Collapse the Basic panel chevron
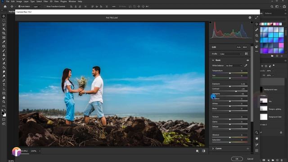Image resolution: width=288 pixels, height=162 pixels. coord(213,60)
